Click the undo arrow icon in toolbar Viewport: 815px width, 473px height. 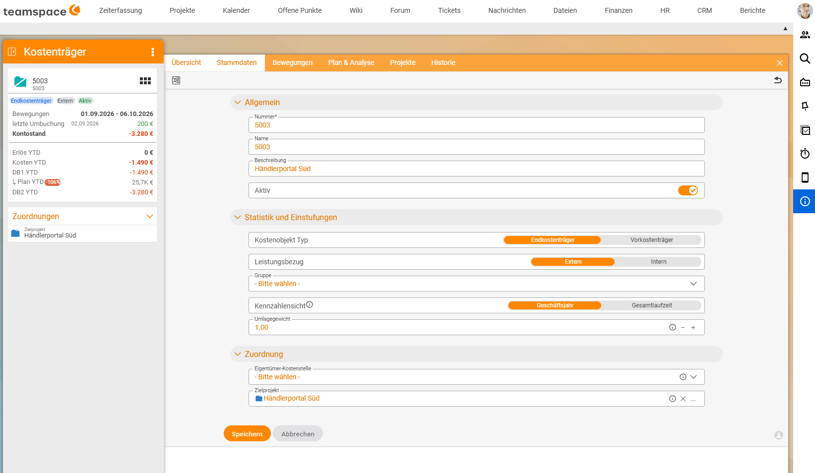(x=778, y=80)
